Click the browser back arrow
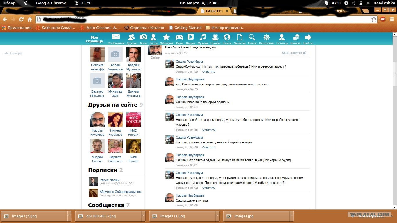Image resolution: width=397 pixels, height=223 pixels. coord(5,19)
